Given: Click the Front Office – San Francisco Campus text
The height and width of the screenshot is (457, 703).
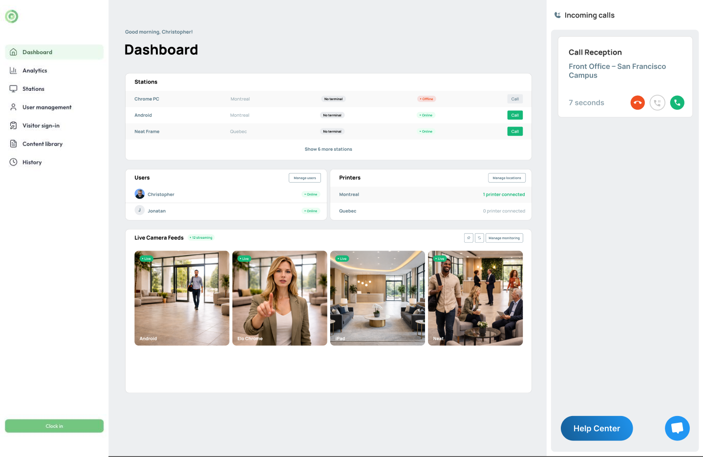Looking at the screenshot, I should [618, 71].
